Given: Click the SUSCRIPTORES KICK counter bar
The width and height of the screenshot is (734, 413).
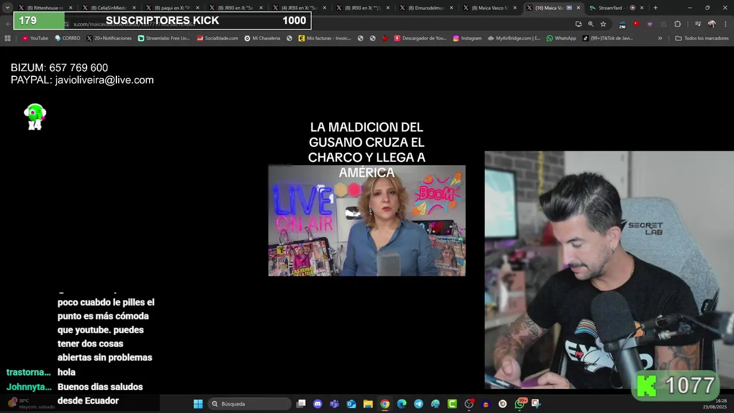Looking at the screenshot, I should (162, 21).
